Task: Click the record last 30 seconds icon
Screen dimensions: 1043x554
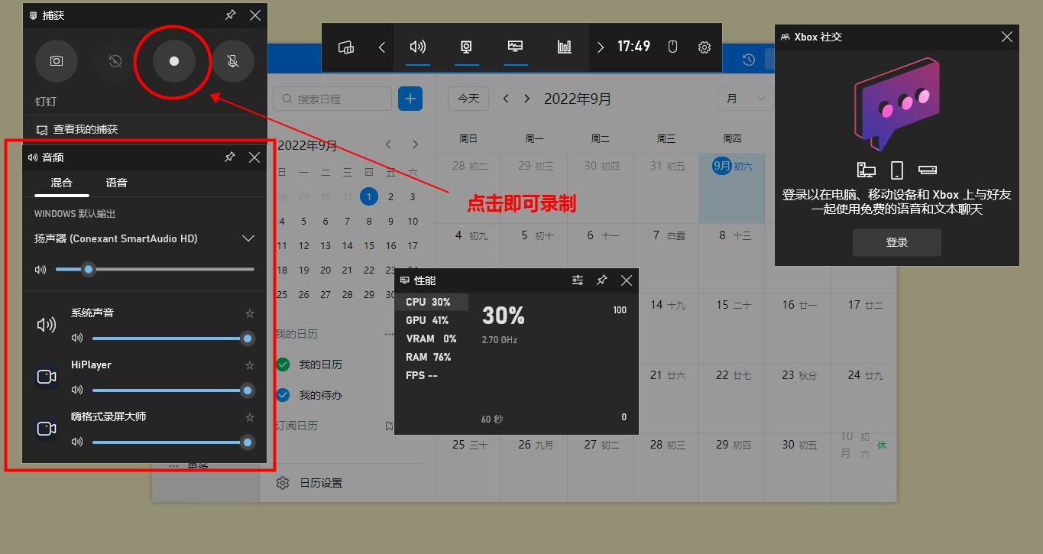Action: point(115,61)
